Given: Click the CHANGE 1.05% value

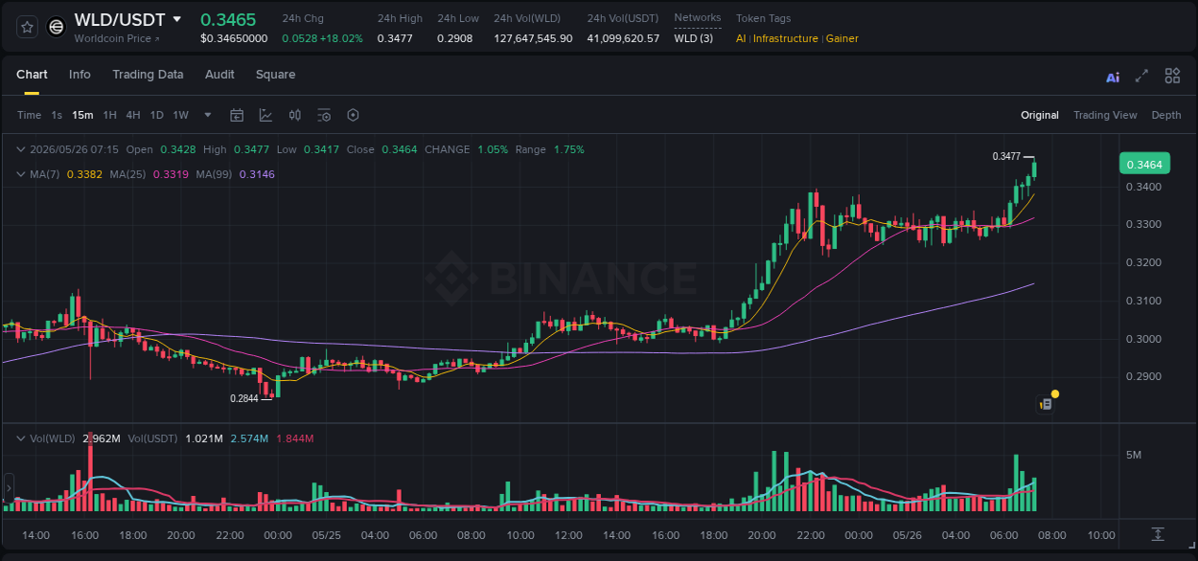Looking at the screenshot, I should point(493,149).
